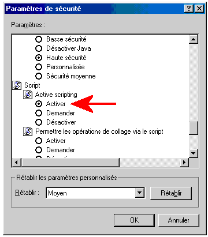The width and height of the screenshot is (208, 237).
Task: Select the Active scripting tree item
Action: tap(56, 95)
